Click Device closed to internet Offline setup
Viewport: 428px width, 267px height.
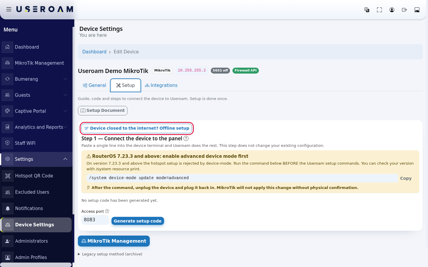point(137,128)
